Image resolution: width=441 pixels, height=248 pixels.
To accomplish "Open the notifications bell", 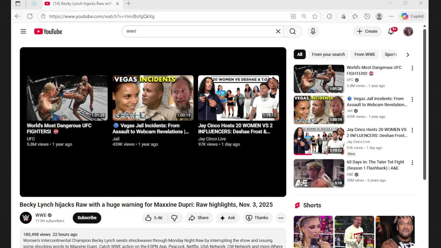I will [x=391, y=31].
